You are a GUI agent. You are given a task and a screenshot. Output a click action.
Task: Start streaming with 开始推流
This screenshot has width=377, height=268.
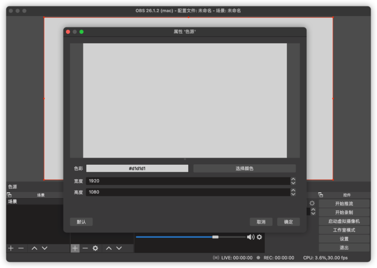coord(344,204)
